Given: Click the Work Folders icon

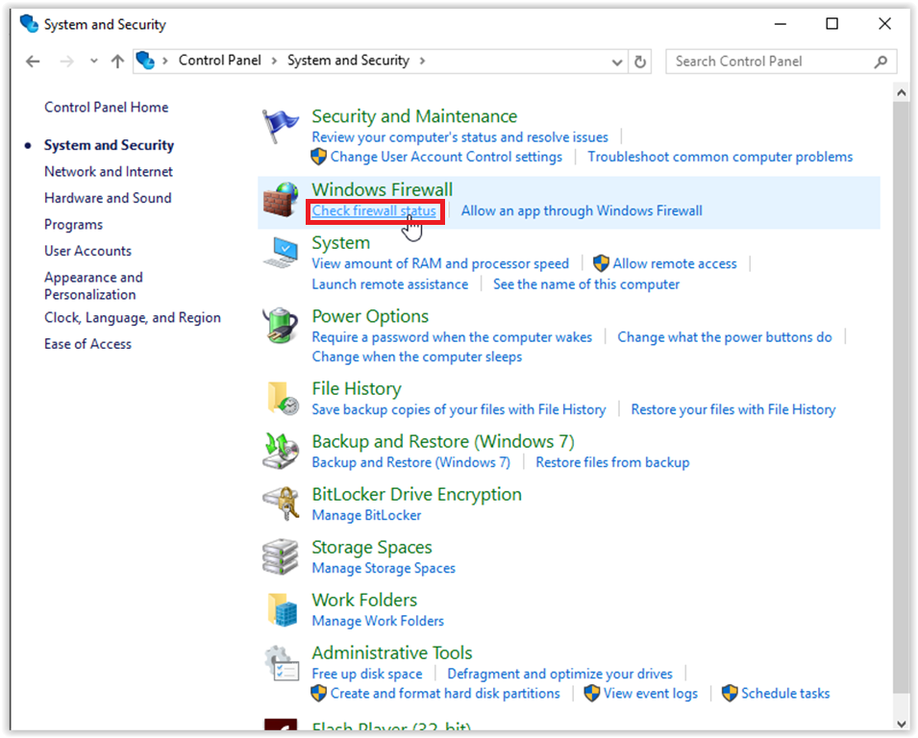Looking at the screenshot, I should point(283,609).
